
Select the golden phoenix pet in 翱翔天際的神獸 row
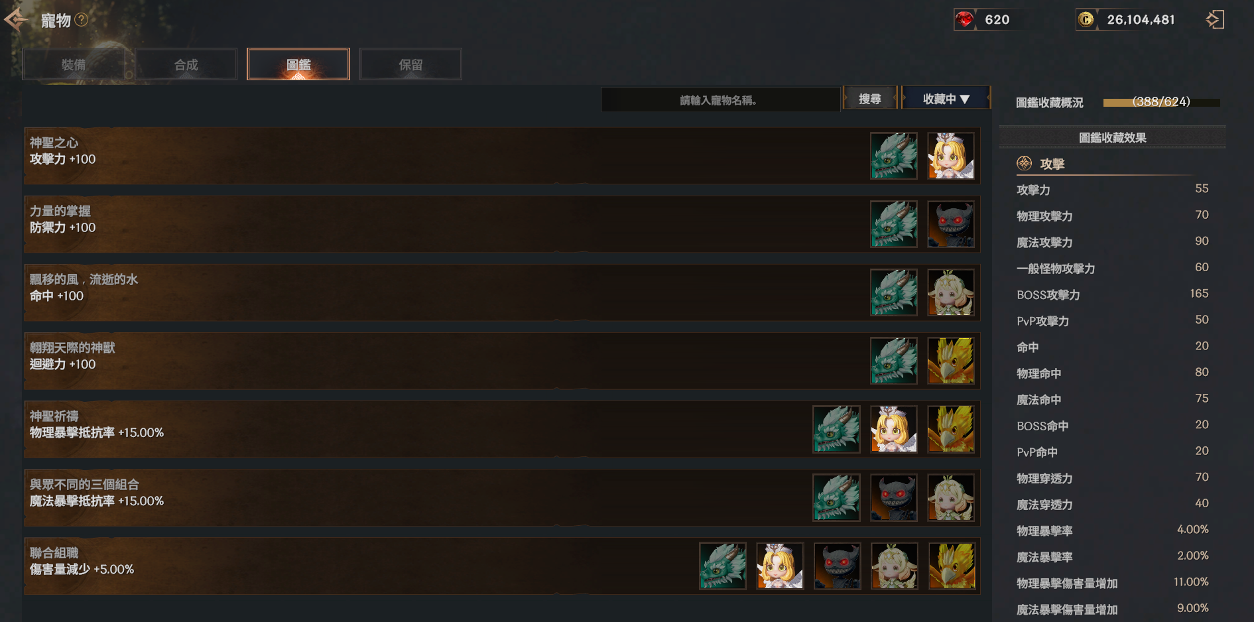tap(951, 361)
